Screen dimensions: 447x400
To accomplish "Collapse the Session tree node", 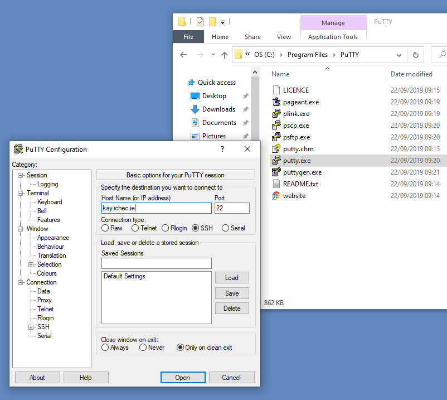I will [20, 175].
